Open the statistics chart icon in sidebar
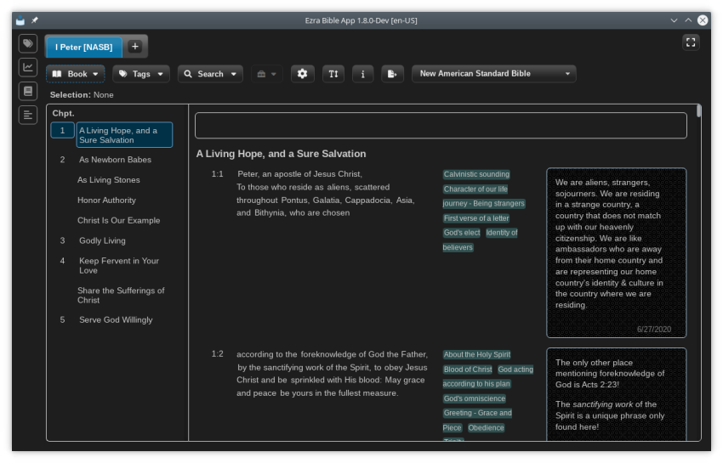This screenshot has width=723, height=463. [28, 67]
